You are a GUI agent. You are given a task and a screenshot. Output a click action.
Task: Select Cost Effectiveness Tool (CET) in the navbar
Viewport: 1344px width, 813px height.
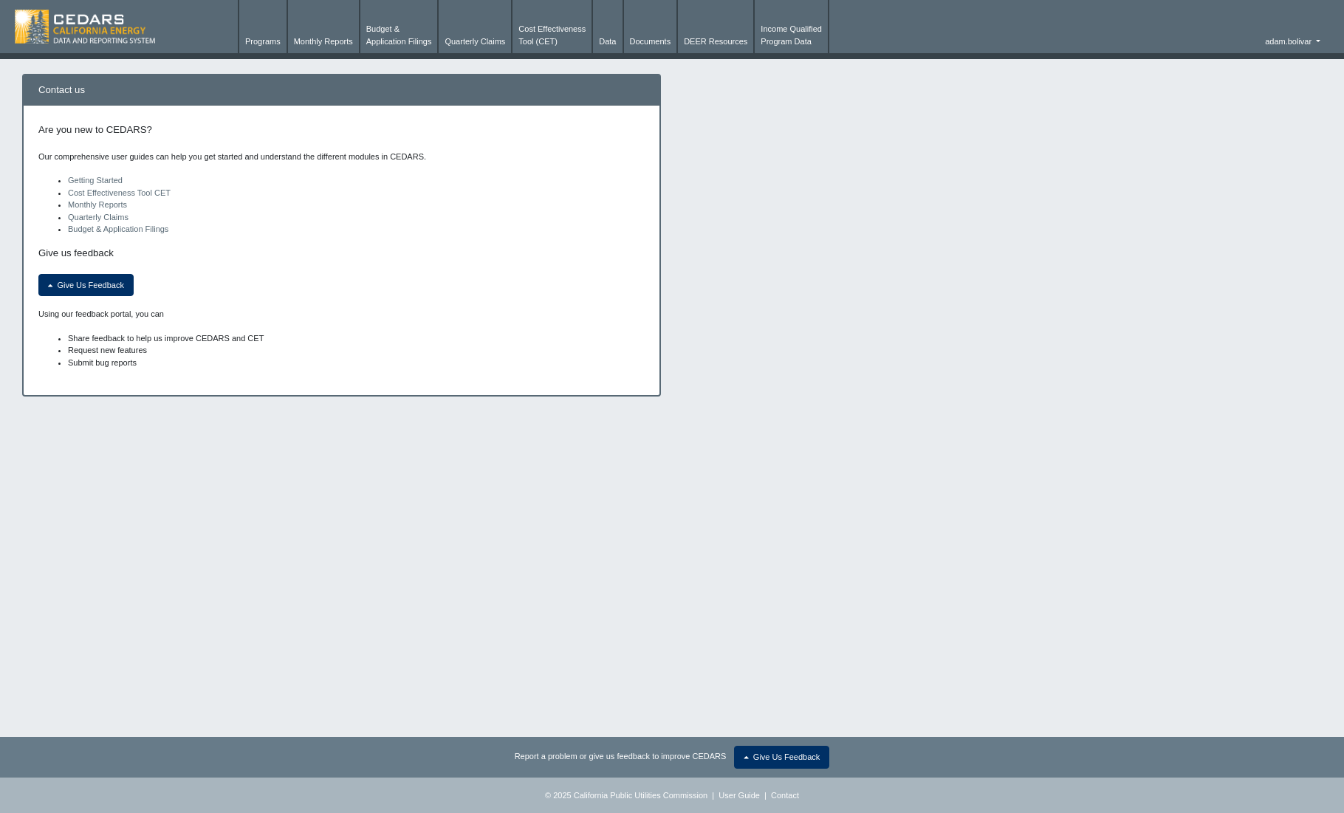[552, 35]
